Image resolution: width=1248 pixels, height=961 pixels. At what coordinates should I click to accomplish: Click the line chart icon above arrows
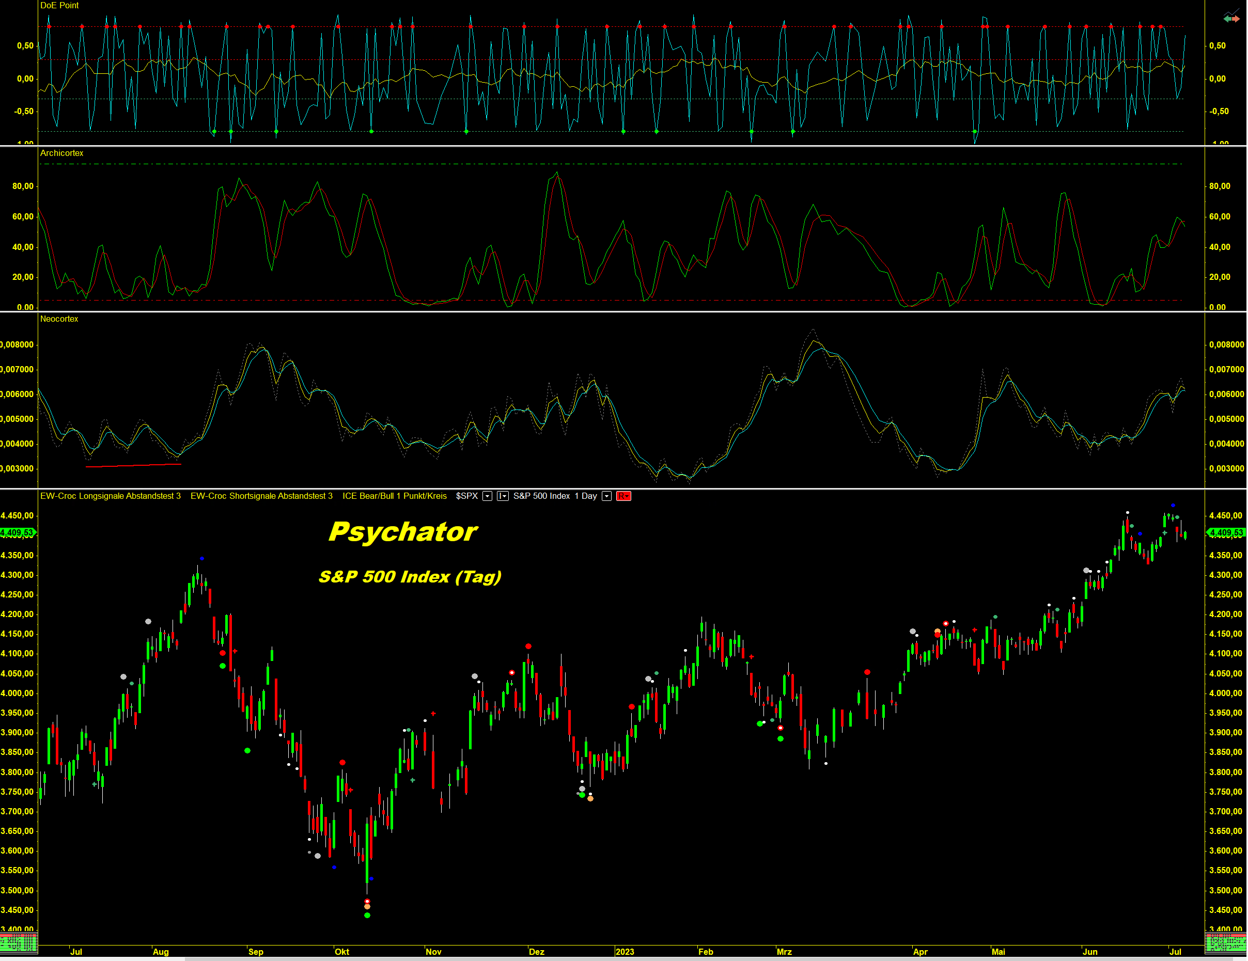pyautogui.click(x=1231, y=12)
